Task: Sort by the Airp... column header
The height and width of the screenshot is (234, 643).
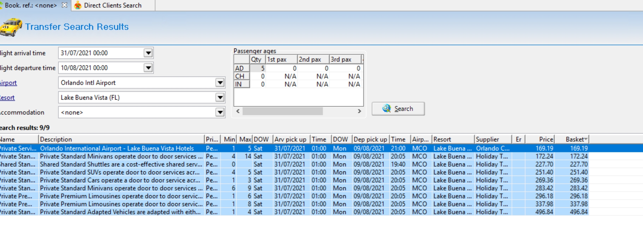Action: coord(421,139)
